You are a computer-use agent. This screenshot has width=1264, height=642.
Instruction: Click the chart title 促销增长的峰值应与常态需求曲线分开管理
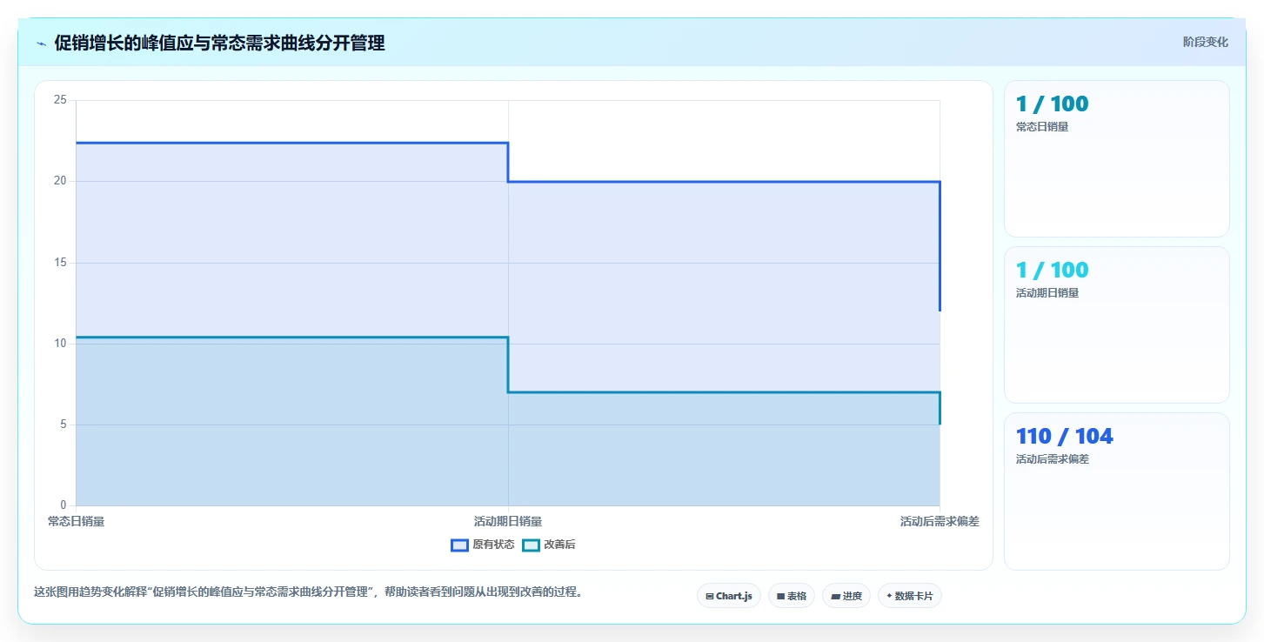click(219, 43)
